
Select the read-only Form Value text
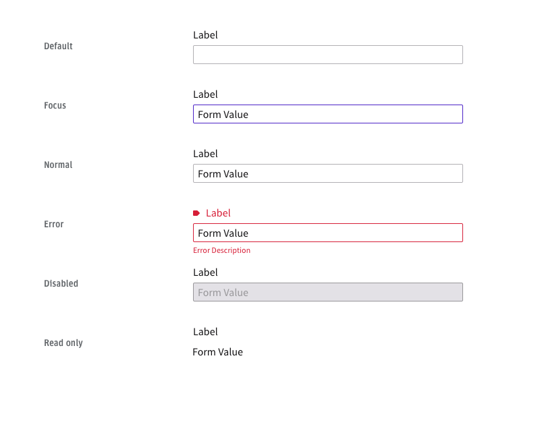[217, 351]
